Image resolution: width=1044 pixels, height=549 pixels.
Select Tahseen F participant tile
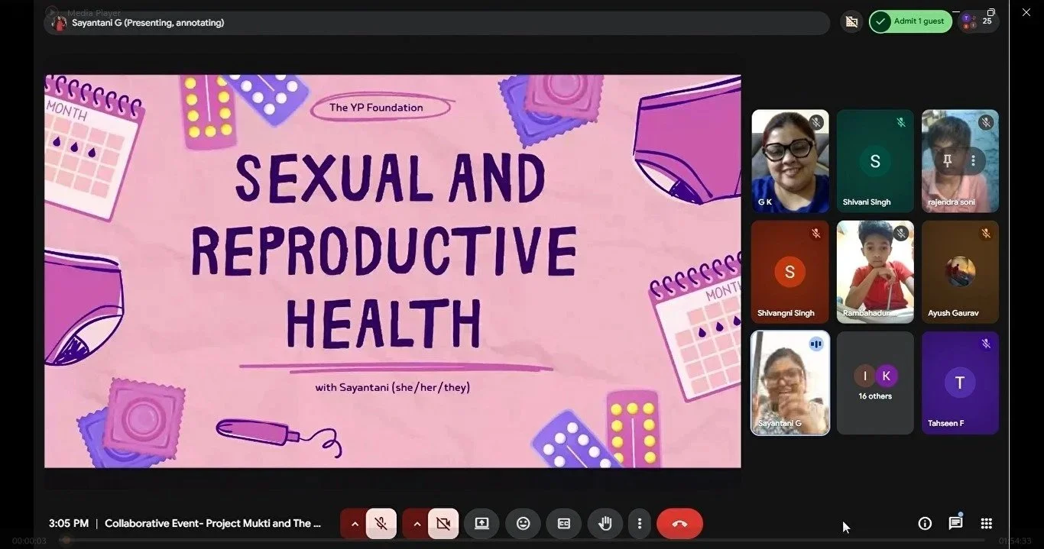point(960,383)
